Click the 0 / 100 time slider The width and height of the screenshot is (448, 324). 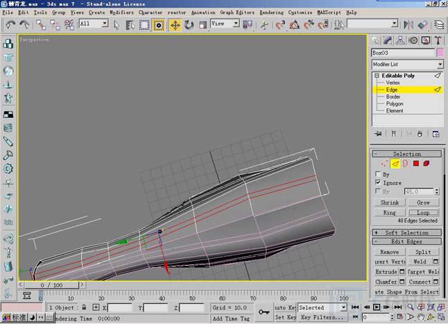point(52,285)
